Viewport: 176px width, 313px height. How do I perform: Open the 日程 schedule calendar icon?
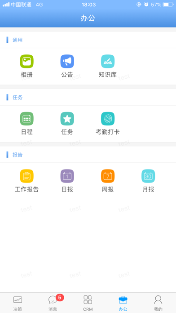(x=26, y=119)
